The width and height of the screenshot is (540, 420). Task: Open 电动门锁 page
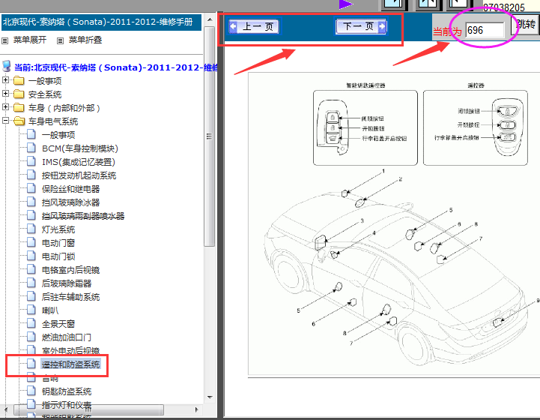58,256
